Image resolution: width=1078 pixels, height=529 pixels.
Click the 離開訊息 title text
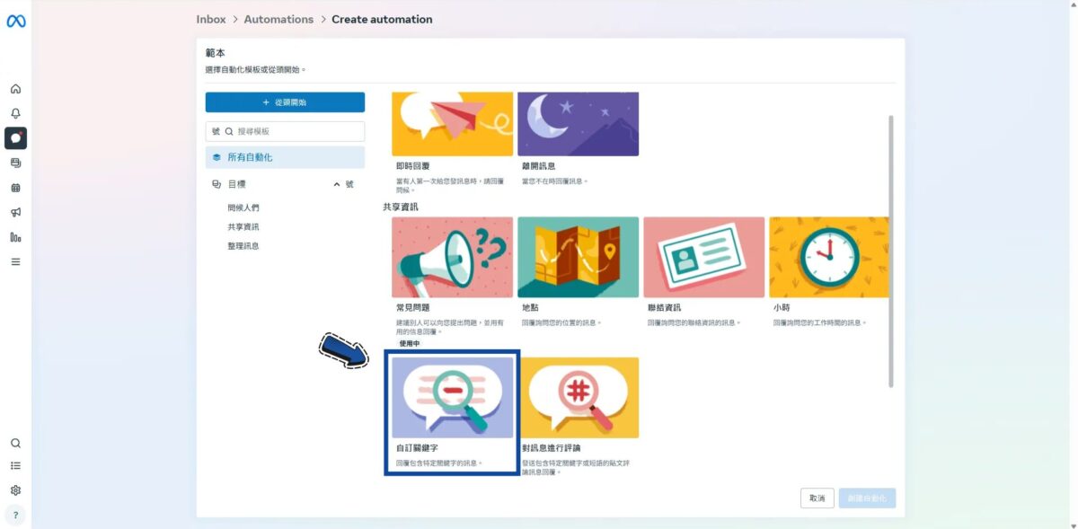coord(538,167)
